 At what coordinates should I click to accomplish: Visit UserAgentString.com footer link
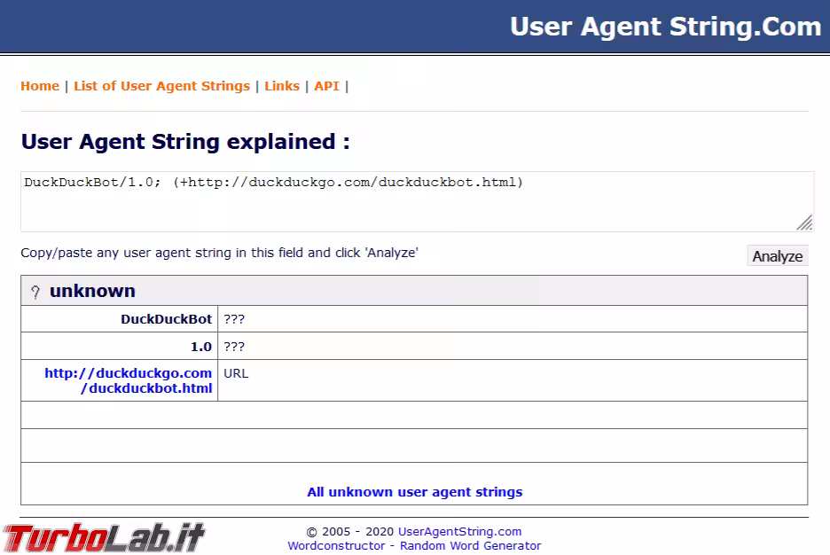click(x=459, y=531)
